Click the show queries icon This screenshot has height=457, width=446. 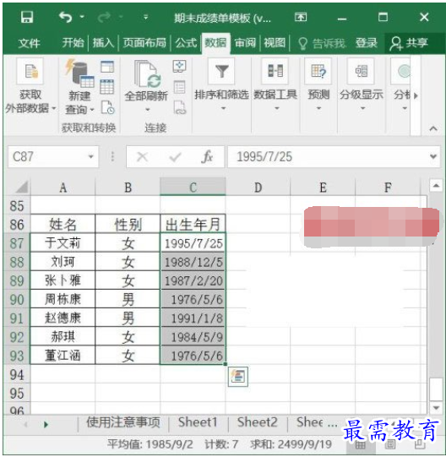coord(107,67)
